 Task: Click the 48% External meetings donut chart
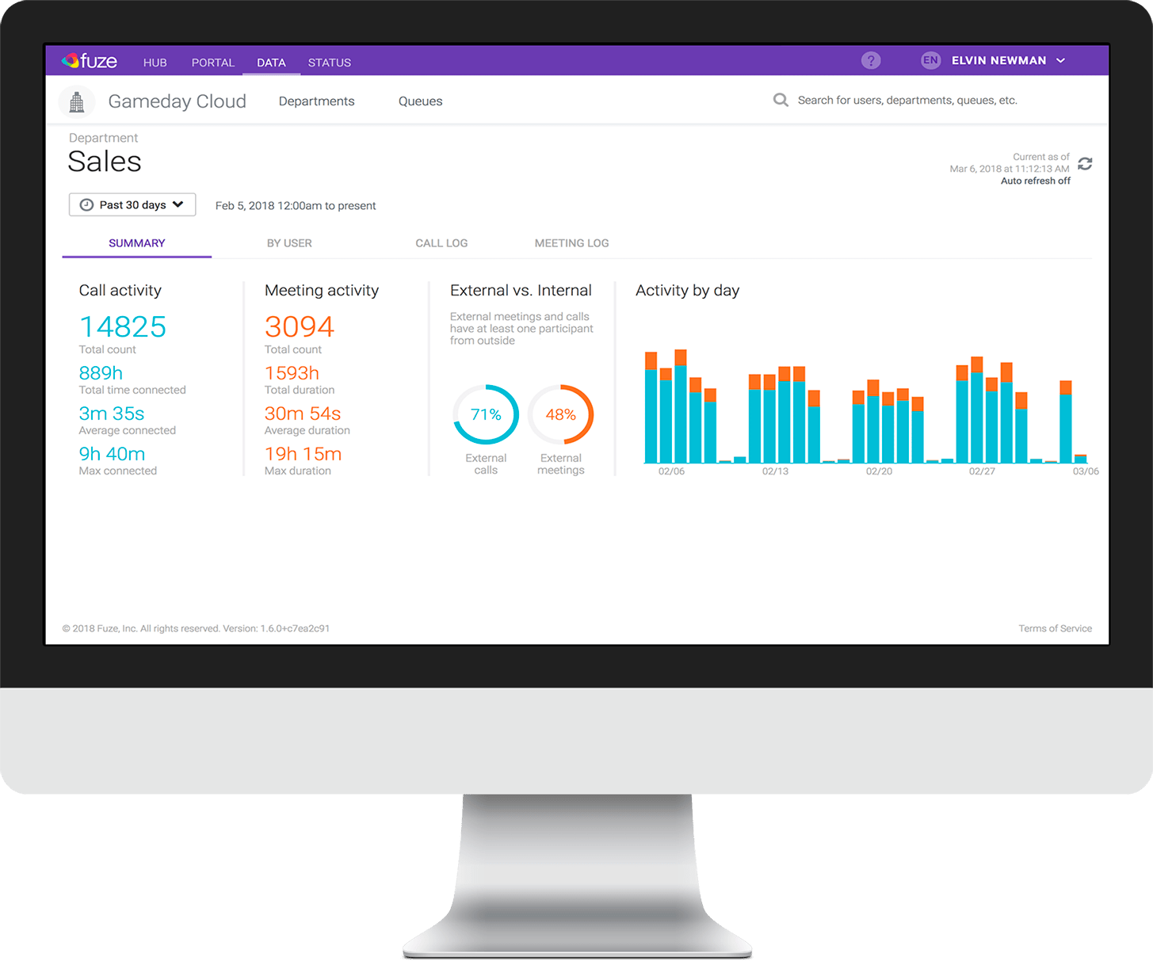click(560, 414)
